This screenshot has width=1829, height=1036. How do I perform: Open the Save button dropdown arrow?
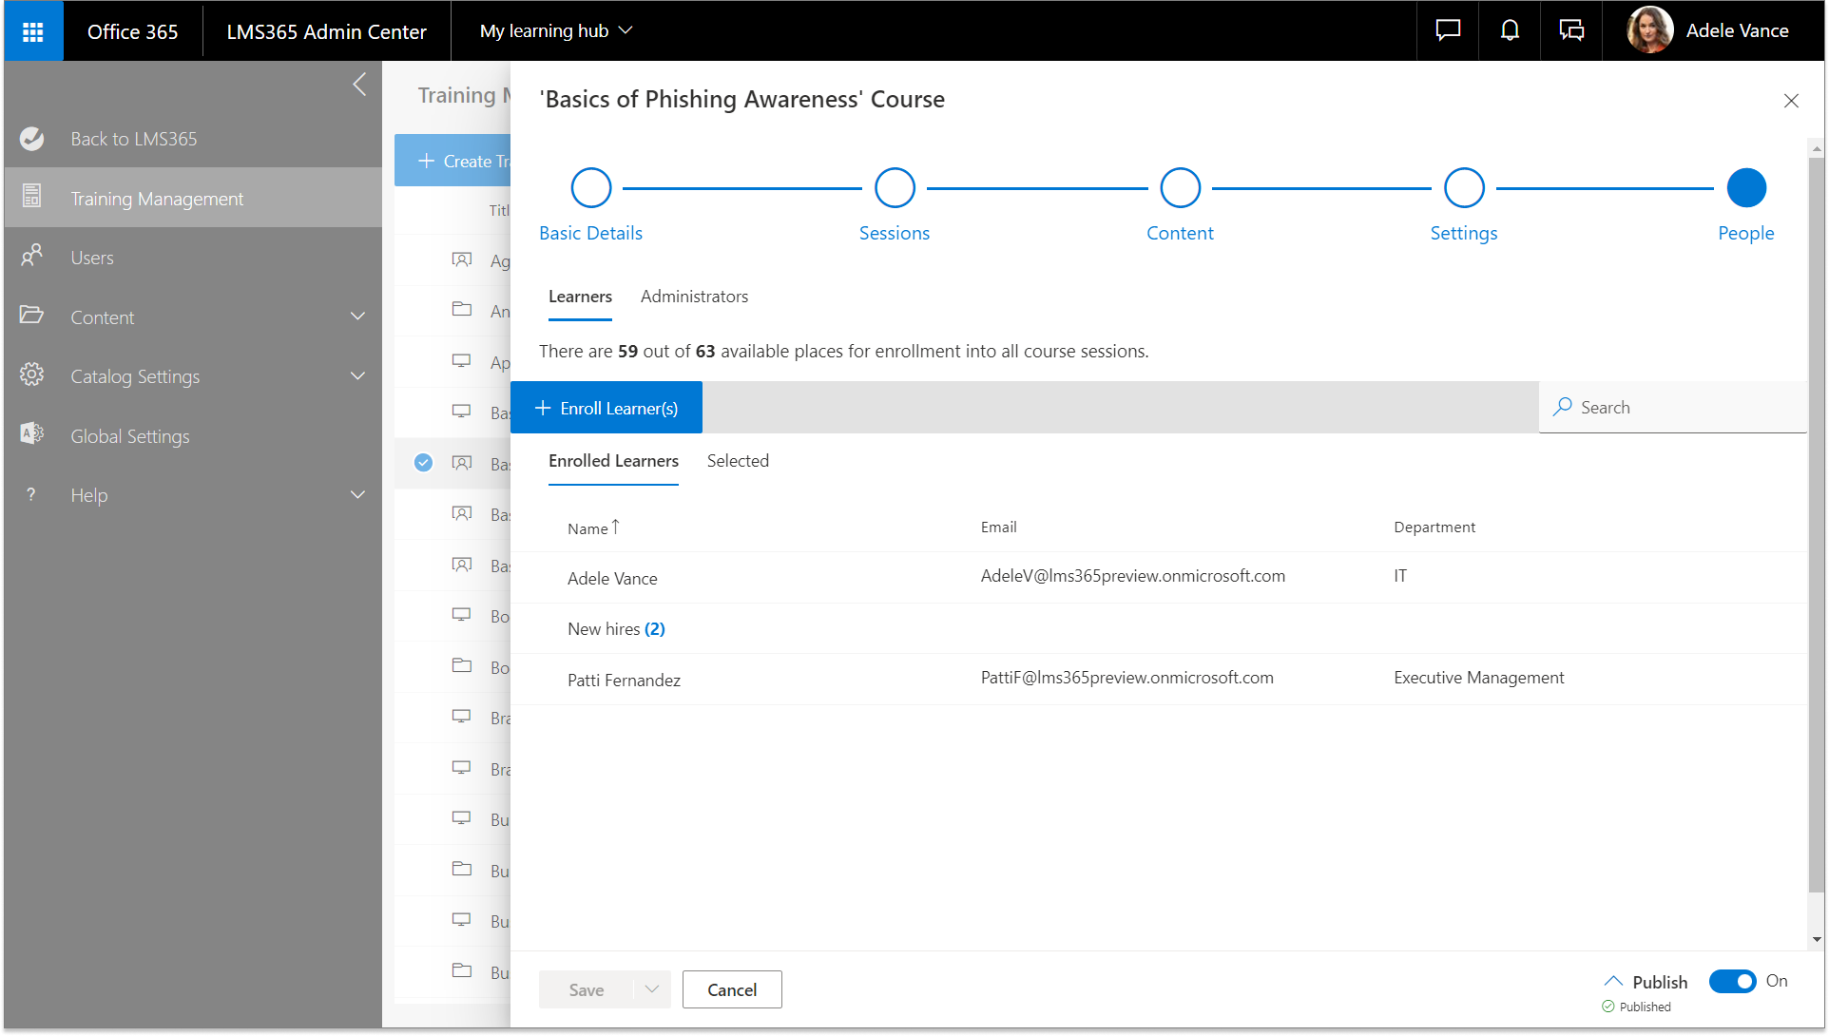pos(652,989)
